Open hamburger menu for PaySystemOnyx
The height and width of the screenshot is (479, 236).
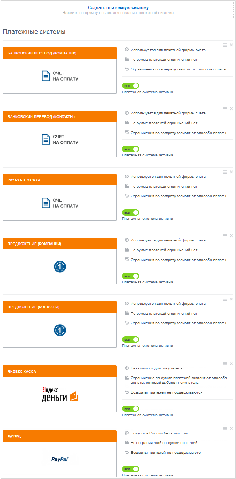(x=225, y=172)
